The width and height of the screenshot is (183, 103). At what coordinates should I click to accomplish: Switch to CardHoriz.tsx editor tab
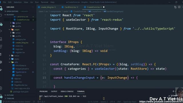(70, 7)
